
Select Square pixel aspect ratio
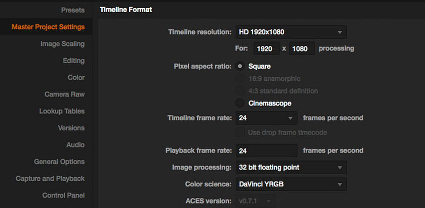click(x=240, y=66)
